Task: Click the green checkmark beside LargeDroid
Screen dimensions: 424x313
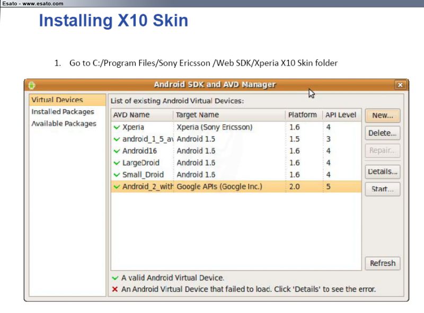Action: 117,163
